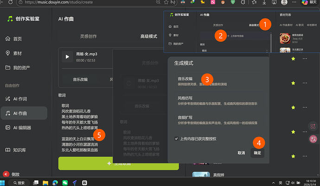
Task: Toggle the lowest yellow favorite star
Action: tap(293, 156)
